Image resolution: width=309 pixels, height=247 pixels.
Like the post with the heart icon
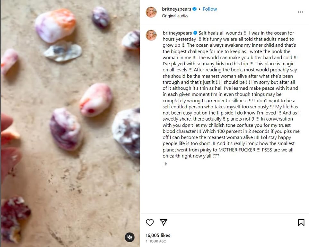150,223
